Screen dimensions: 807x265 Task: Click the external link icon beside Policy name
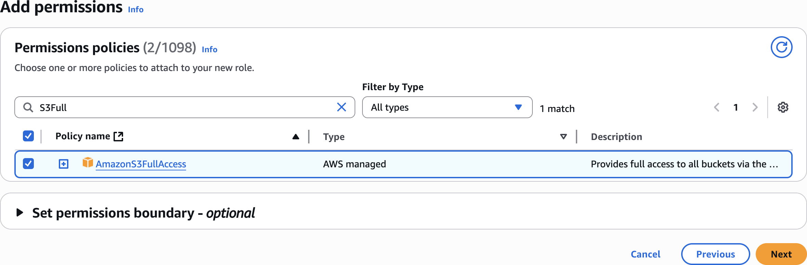tap(118, 136)
